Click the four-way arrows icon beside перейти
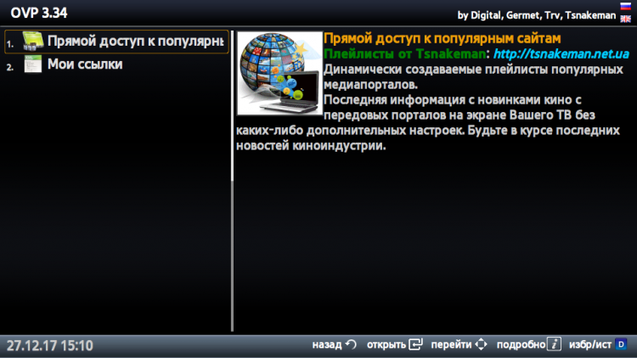 [481, 344]
